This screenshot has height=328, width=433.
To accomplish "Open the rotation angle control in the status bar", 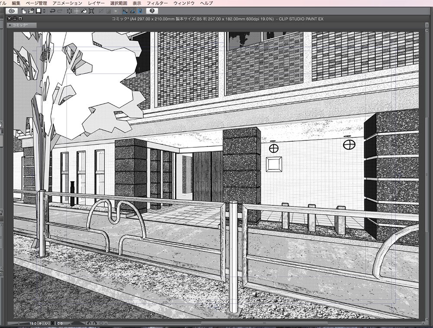I will pyautogui.click(x=60, y=323).
